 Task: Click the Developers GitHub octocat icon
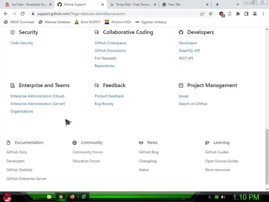[x=181, y=32]
